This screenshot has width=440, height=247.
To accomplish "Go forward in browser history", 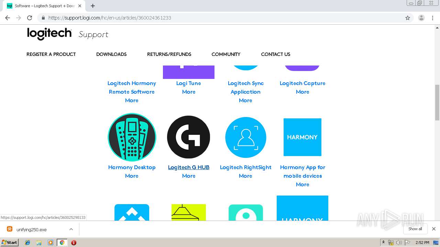I will click(x=19, y=18).
